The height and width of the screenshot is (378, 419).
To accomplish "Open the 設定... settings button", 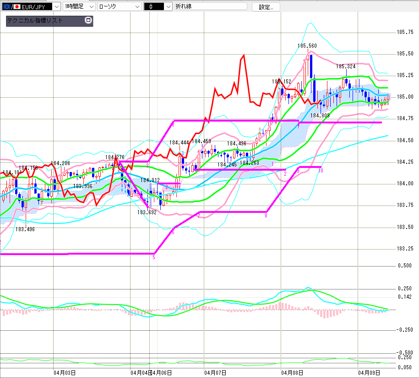I will pyautogui.click(x=269, y=7).
